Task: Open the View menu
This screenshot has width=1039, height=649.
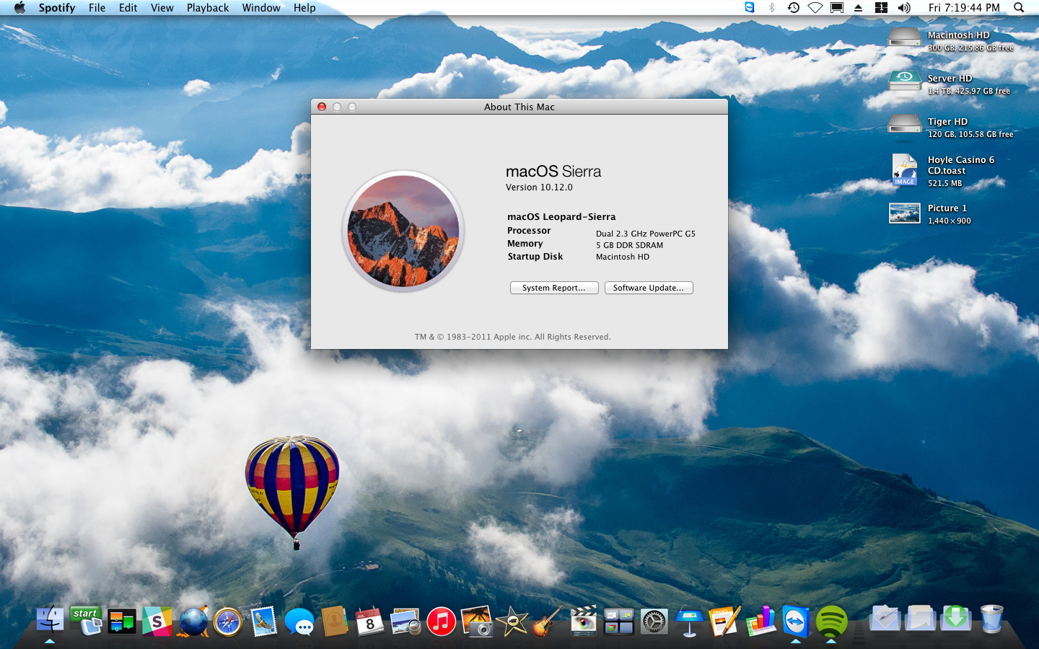Action: (162, 7)
